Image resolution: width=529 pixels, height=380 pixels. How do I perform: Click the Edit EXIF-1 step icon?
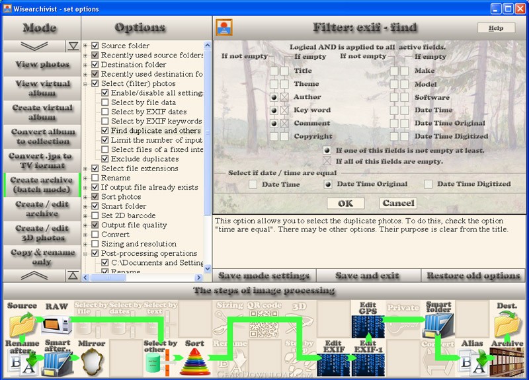[368, 364]
